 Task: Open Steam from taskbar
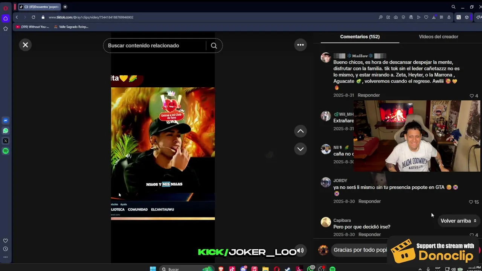click(288, 269)
